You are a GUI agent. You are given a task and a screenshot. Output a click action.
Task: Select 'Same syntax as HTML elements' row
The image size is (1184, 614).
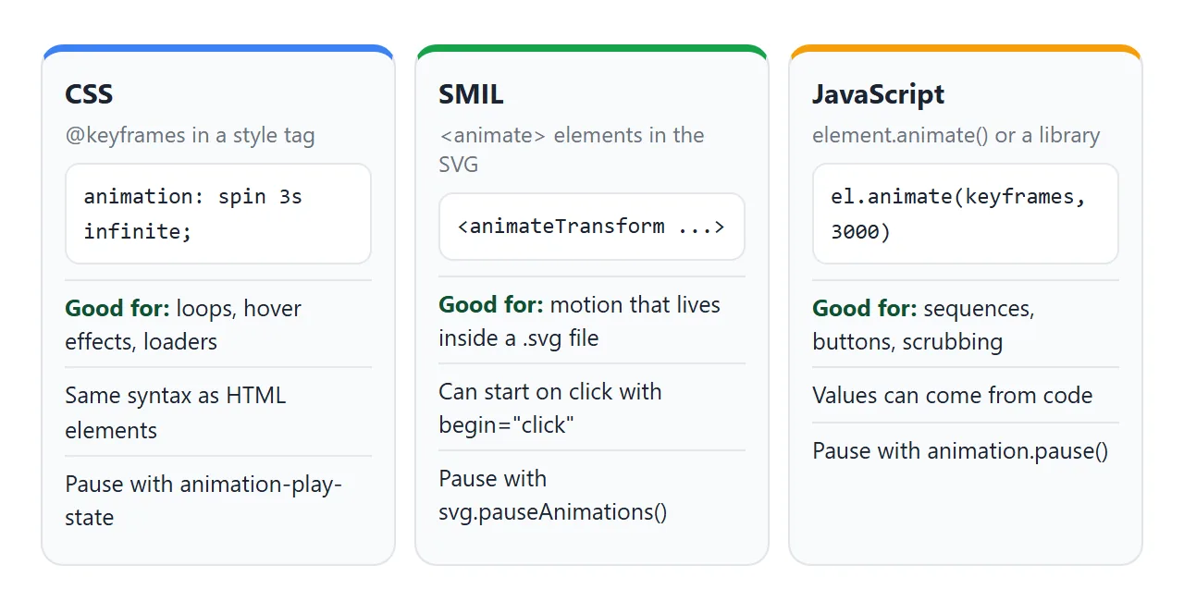coord(218,412)
